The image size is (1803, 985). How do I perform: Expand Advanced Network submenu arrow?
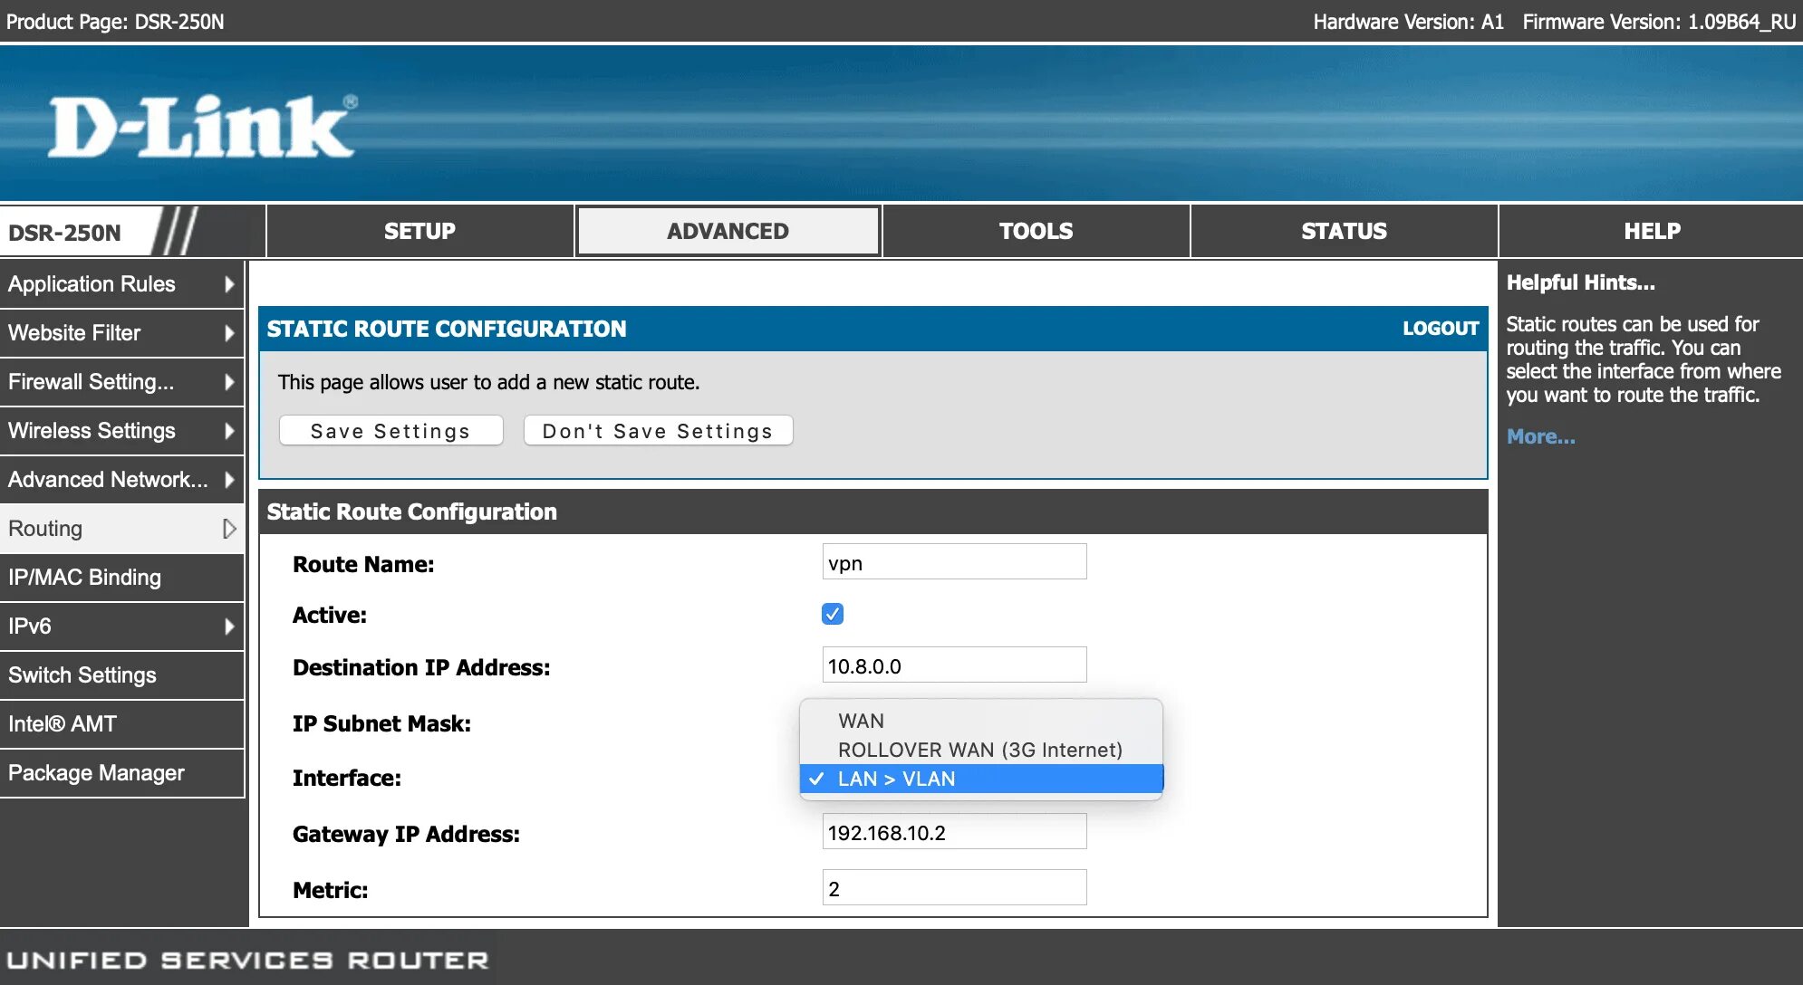(x=229, y=480)
